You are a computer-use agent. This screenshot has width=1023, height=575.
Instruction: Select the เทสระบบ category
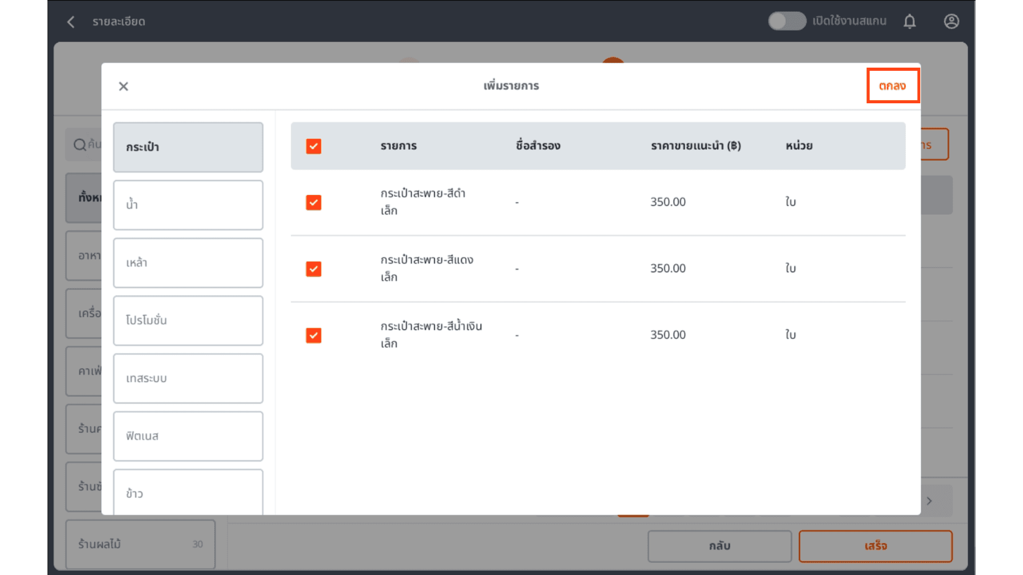[188, 379]
